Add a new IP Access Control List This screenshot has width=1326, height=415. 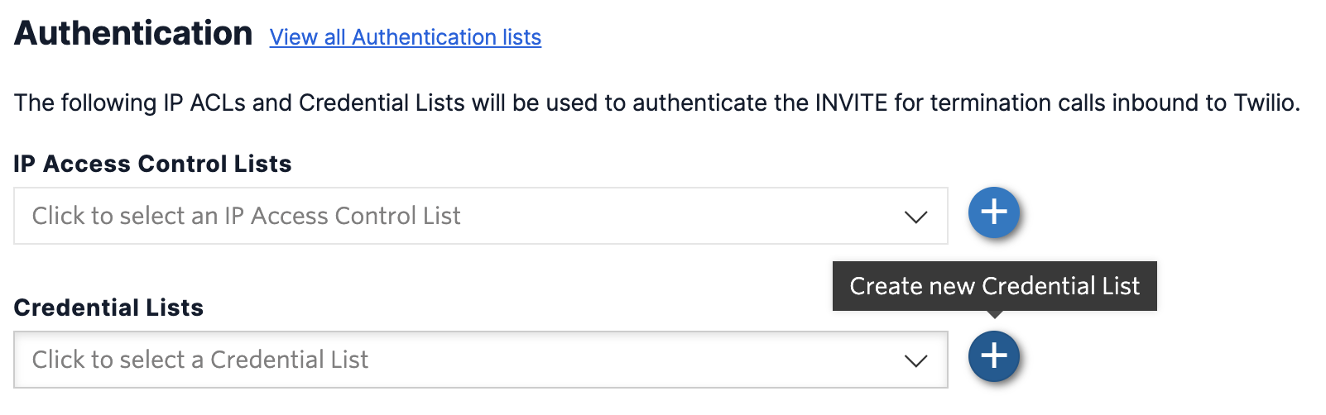coord(993,212)
